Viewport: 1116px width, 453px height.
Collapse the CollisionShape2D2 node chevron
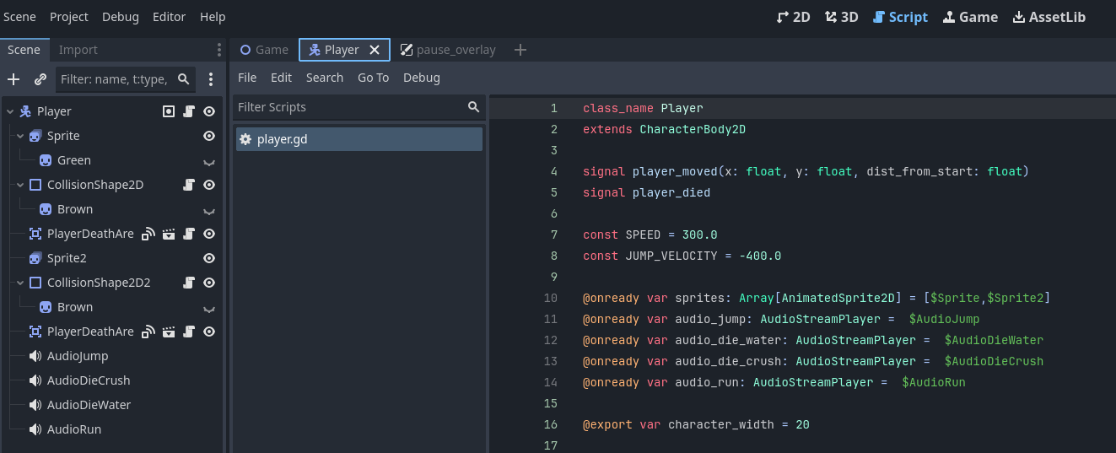click(20, 283)
